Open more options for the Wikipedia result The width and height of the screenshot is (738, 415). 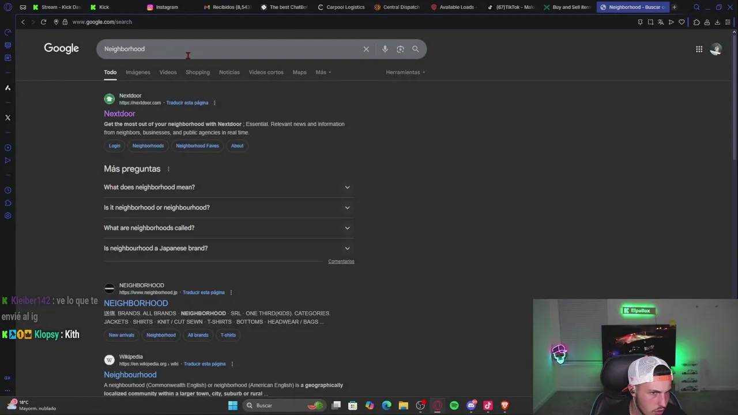[232, 364]
